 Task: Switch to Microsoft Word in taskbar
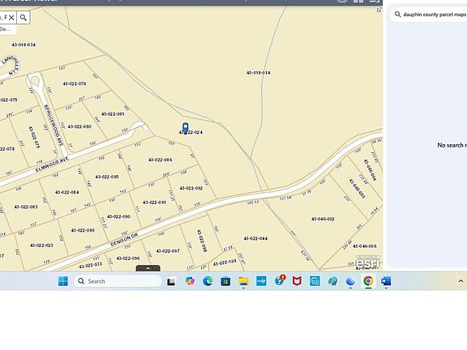[x=386, y=281]
